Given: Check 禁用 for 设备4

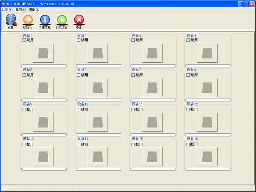Looking at the screenshot, I should pos(188,40).
